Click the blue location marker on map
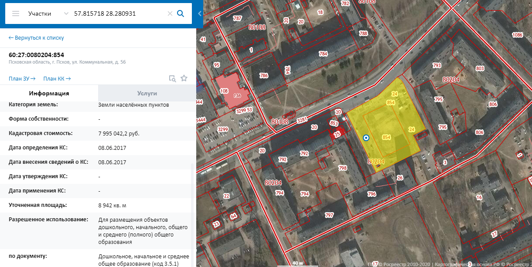The height and width of the screenshot is (267, 532). click(366, 138)
